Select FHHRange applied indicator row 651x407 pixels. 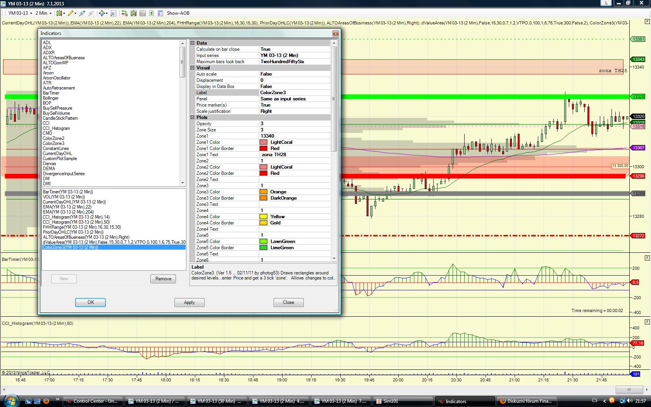click(x=82, y=227)
